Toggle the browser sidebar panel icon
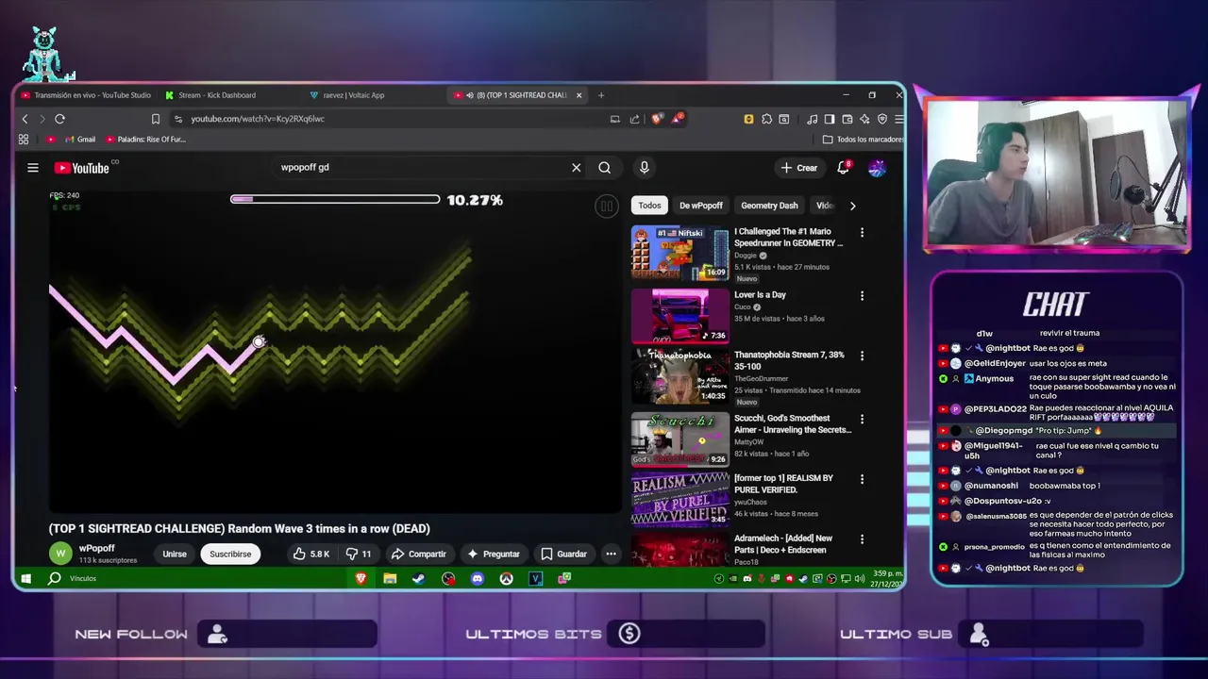This screenshot has width=1208, height=679. [x=830, y=119]
